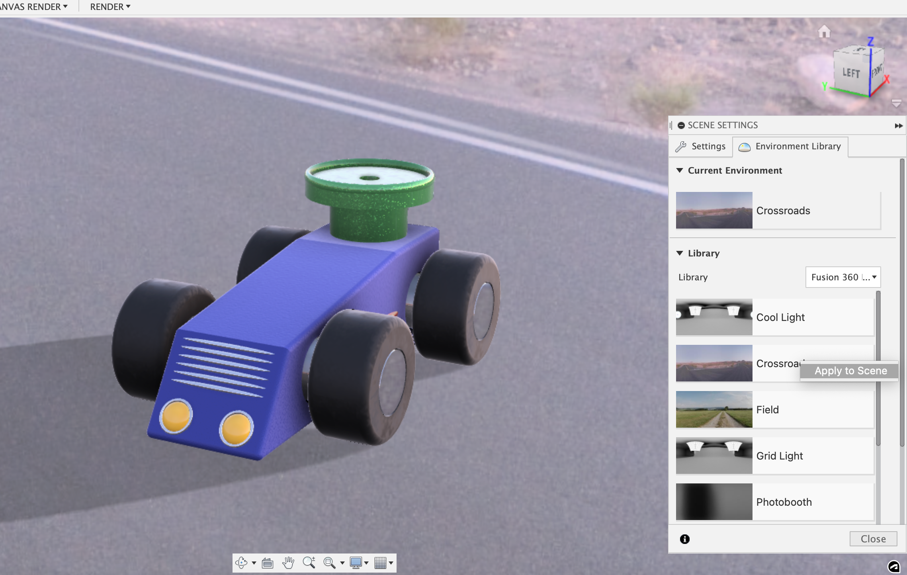Select the display settings toolbar icon

(x=357, y=562)
